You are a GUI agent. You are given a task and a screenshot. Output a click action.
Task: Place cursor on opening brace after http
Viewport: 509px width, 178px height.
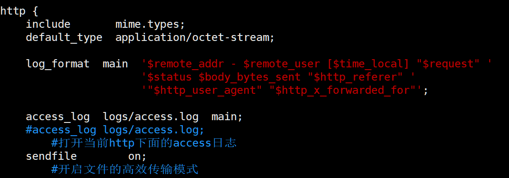point(36,12)
